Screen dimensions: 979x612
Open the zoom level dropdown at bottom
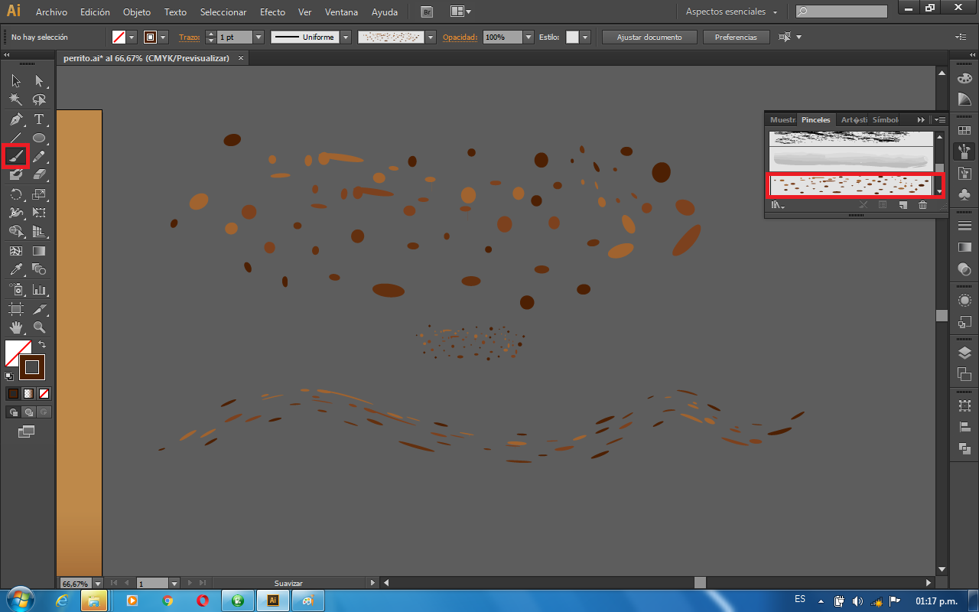click(97, 583)
